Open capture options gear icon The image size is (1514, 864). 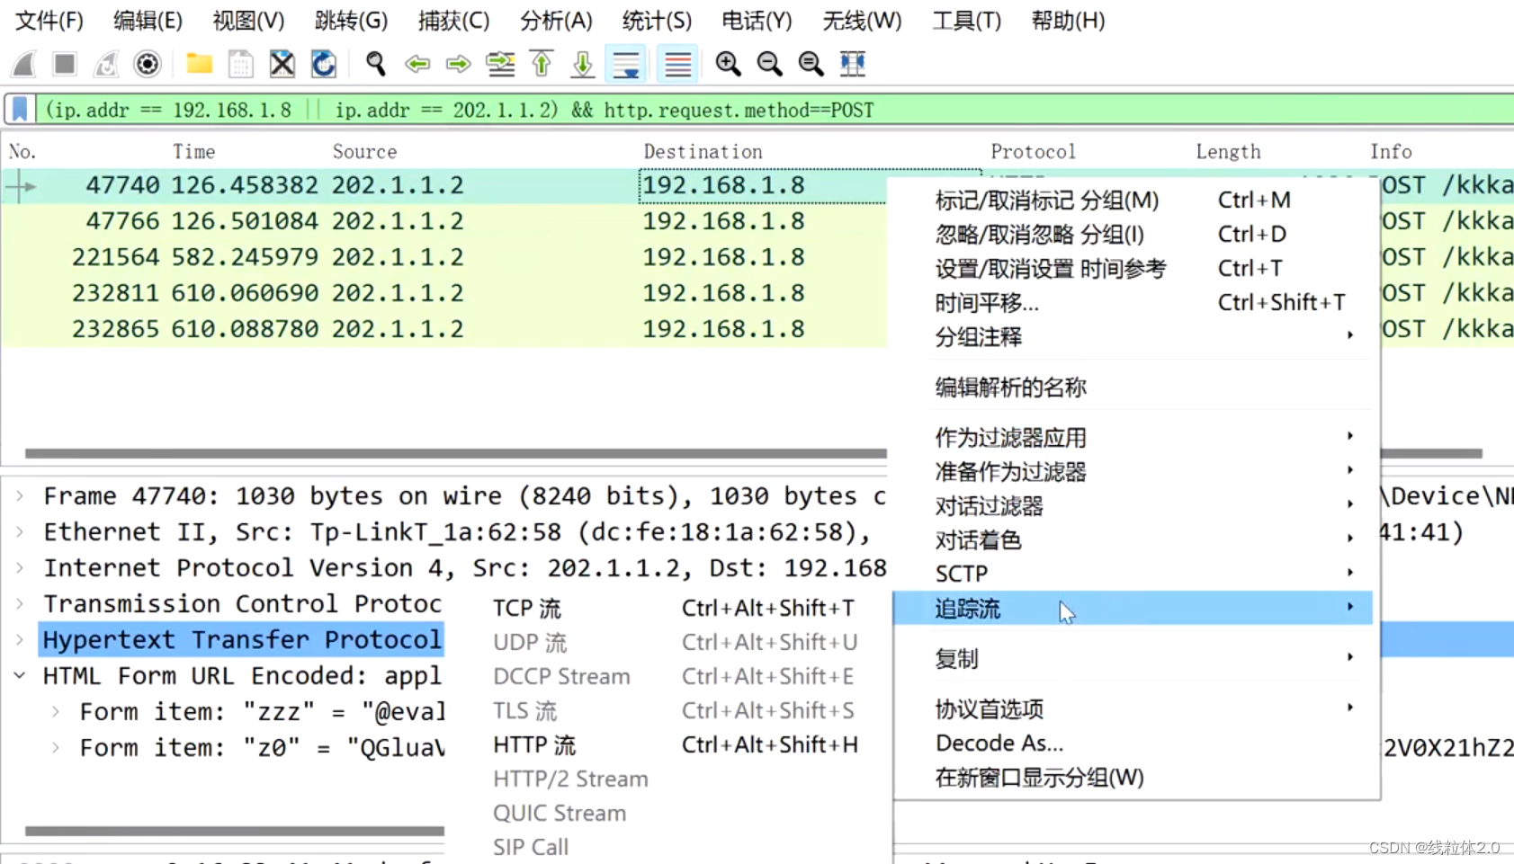coord(147,64)
